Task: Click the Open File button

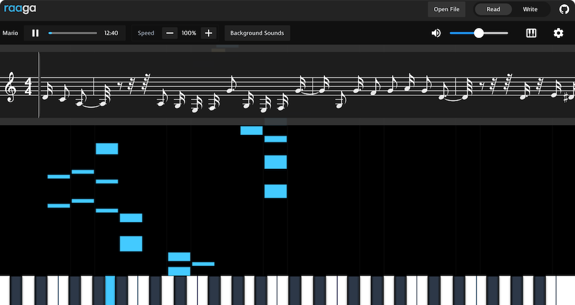Action: tap(446, 9)
